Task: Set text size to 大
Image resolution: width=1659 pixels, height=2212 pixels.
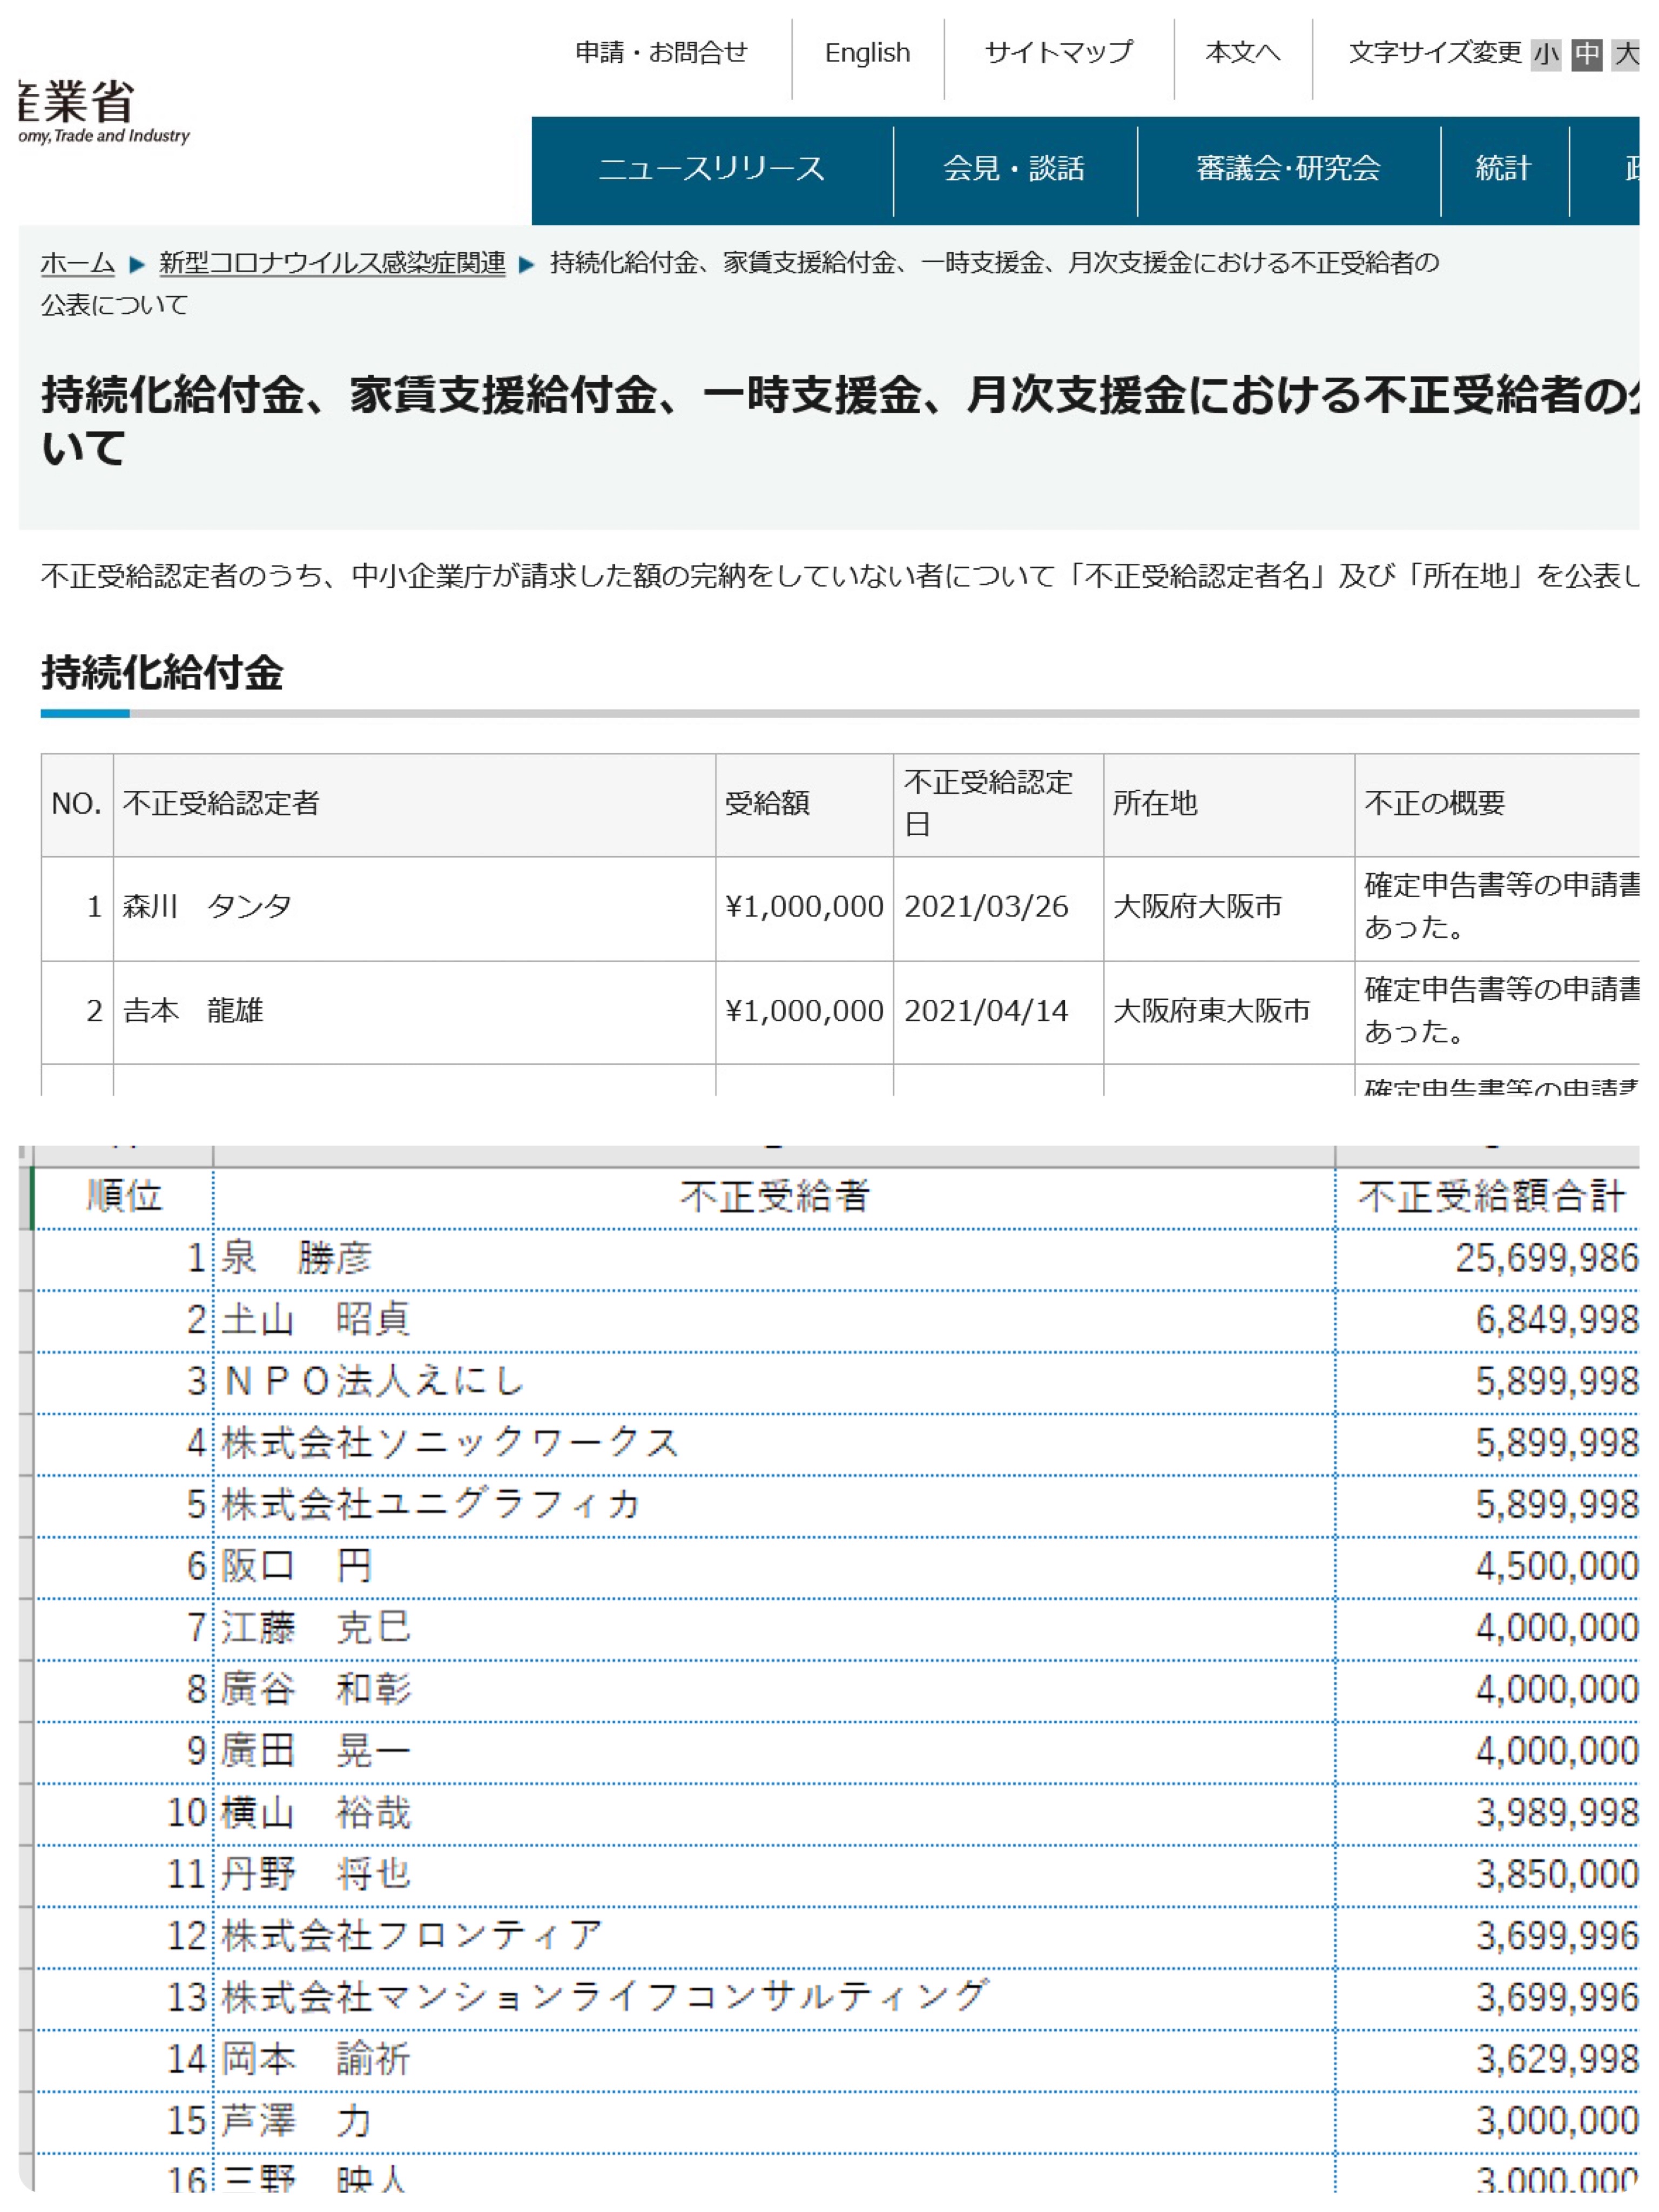Action: 1627,54
